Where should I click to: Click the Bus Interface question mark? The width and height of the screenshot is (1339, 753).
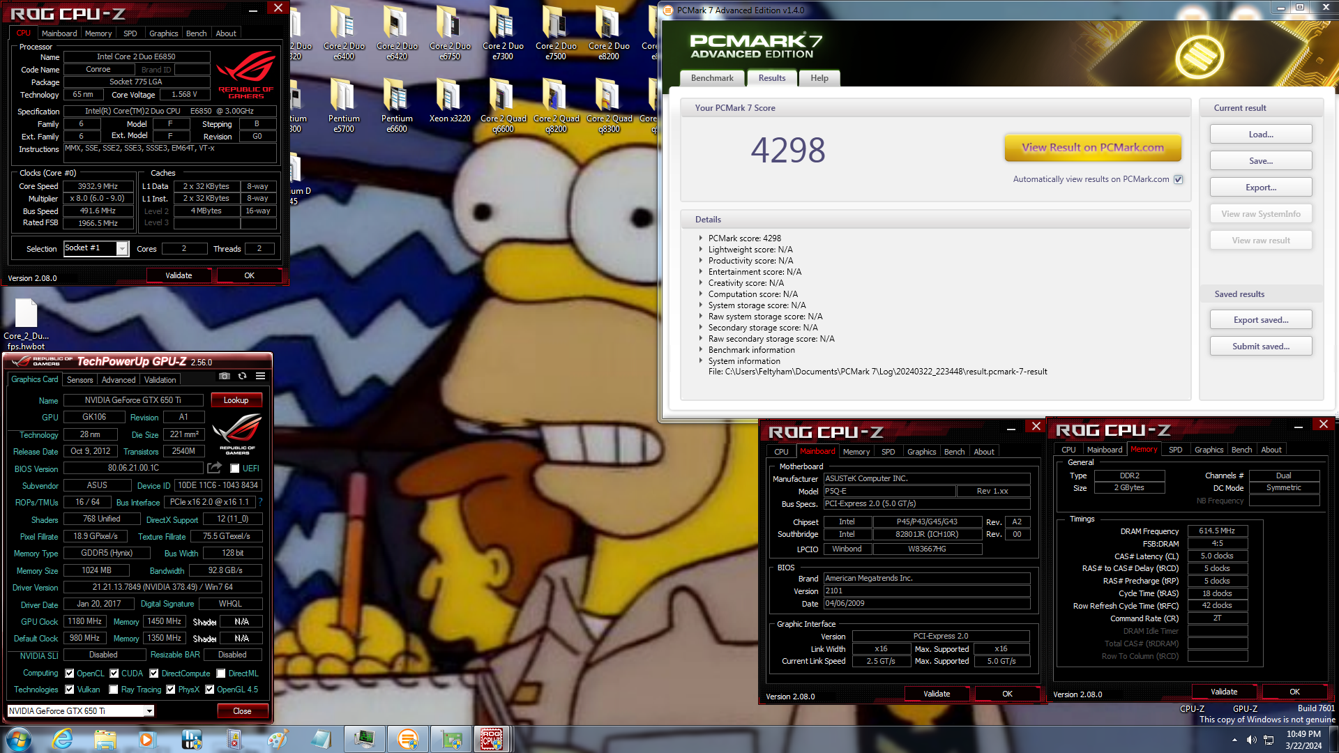coord(260,502)
